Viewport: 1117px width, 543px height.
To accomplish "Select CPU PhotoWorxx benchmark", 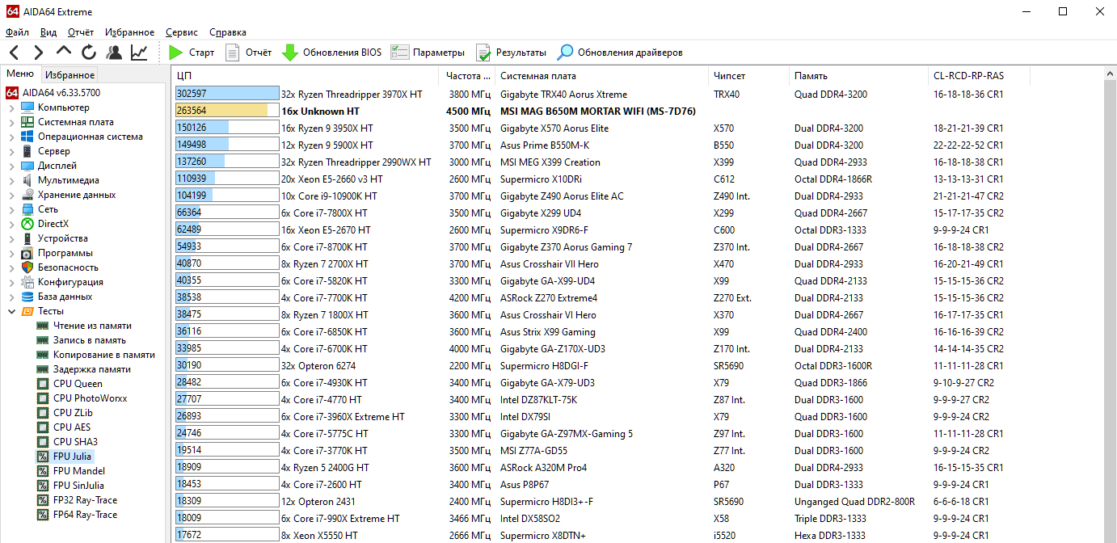I will (90, 398).
